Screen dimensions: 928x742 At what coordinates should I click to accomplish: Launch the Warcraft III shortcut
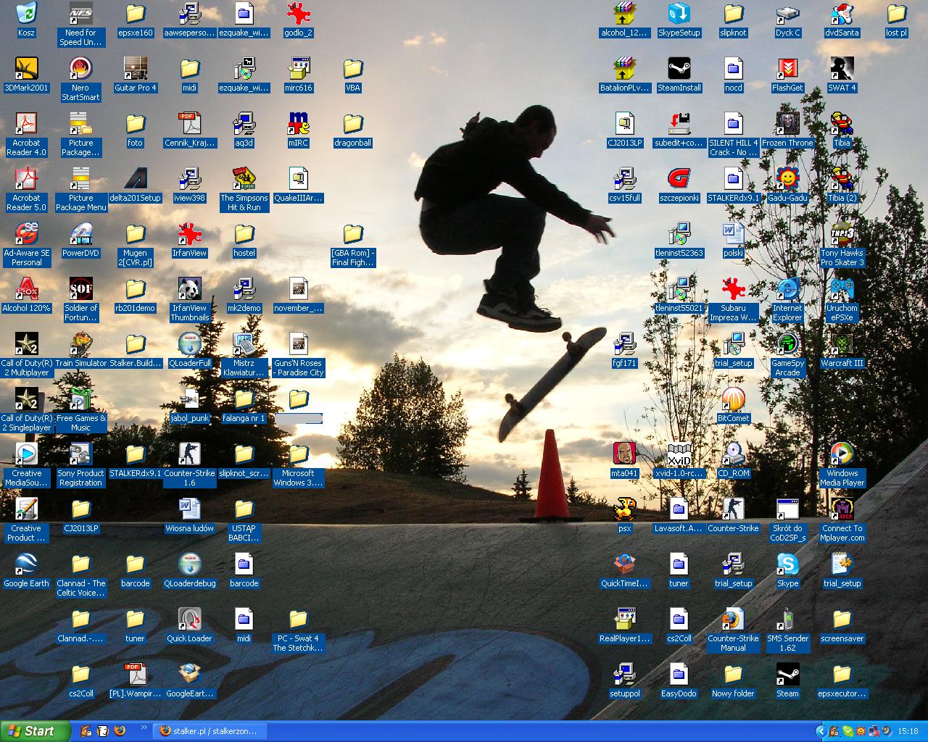[x=842, y=344]
